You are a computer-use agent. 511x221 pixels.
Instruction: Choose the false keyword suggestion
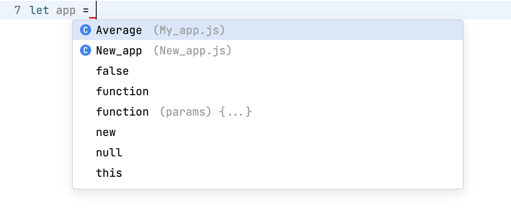pos(112,71)
